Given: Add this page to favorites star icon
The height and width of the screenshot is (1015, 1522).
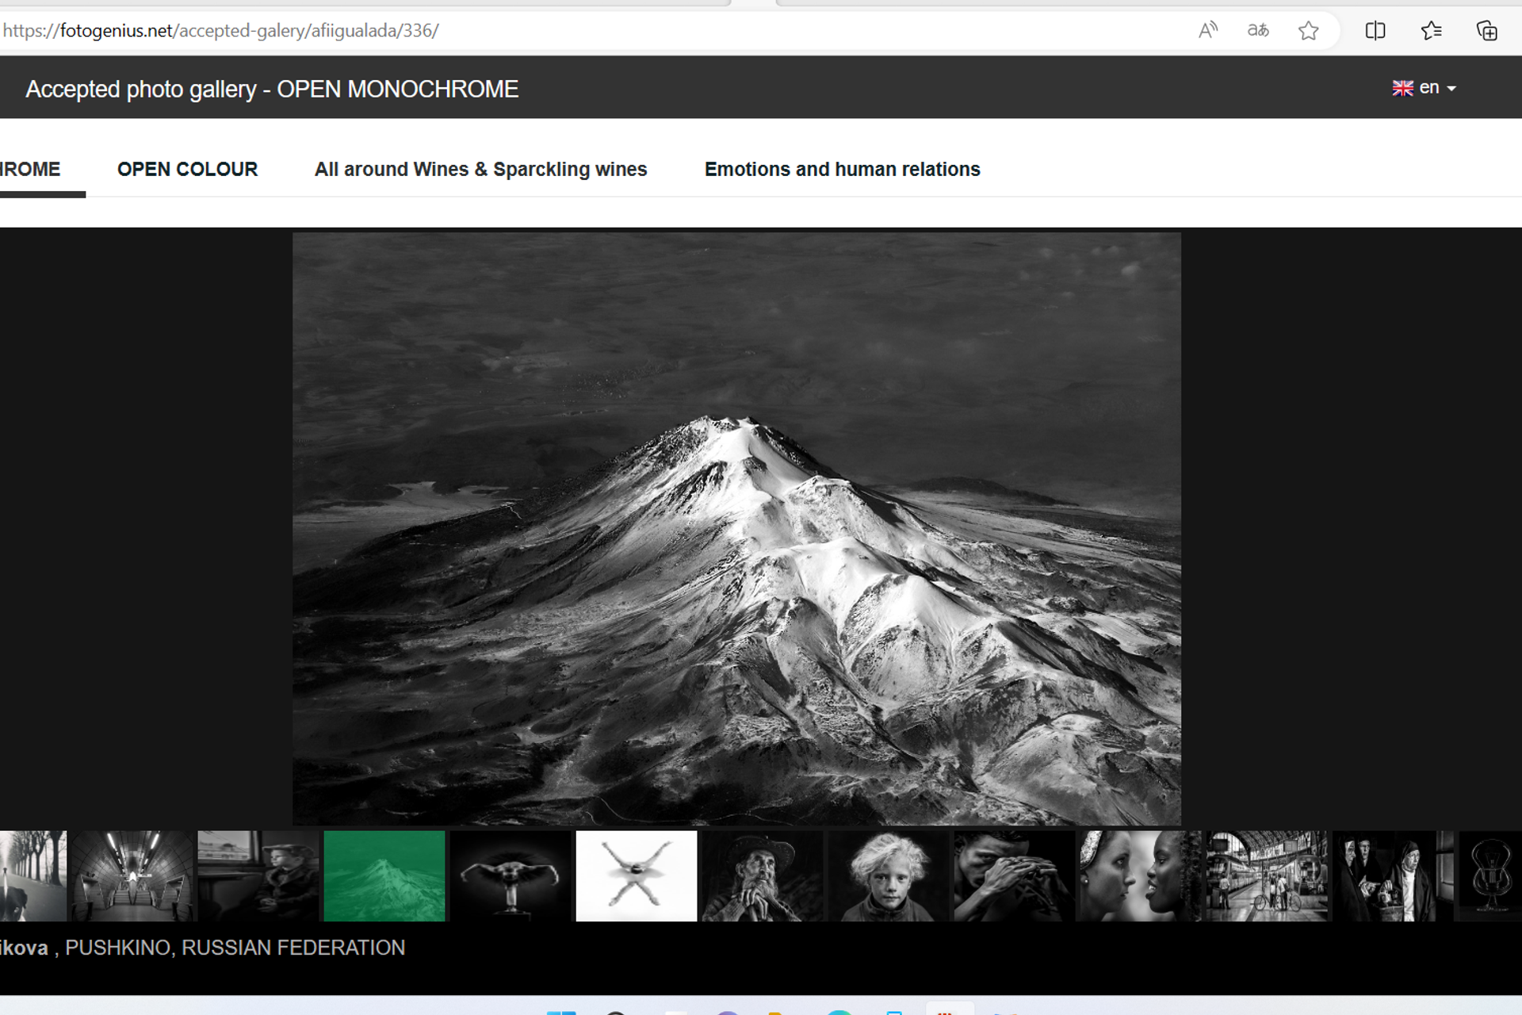Looking at the screenshot, I should pos(1308,31).
